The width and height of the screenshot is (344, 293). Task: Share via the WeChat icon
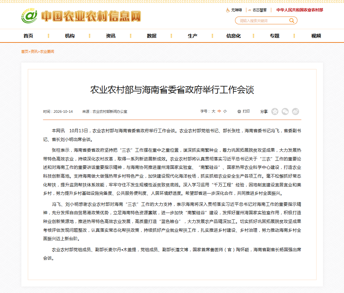pyautogui.click(x=285, y=111)
